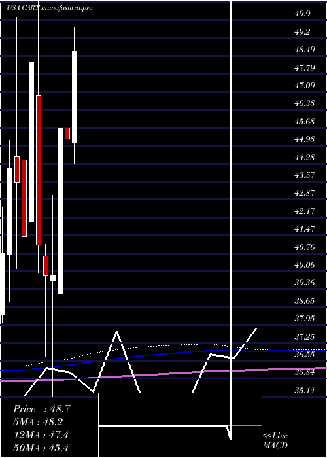Click the 35.84 price axis label
Image resolution: width=327 pixels, height=458 pixels.
pyautogui.click(x=305, y=372)
